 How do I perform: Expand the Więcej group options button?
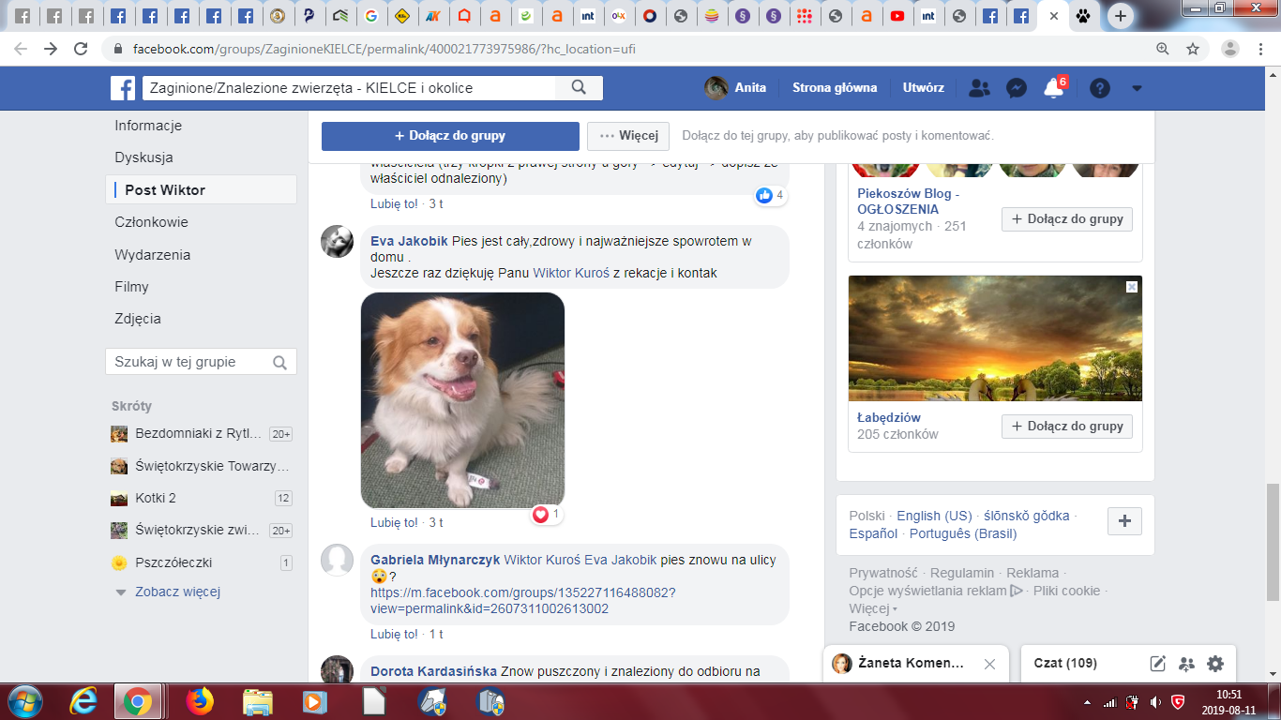[628, 136]
